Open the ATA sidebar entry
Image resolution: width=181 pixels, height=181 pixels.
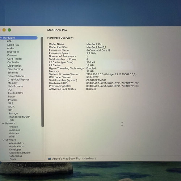9,41
